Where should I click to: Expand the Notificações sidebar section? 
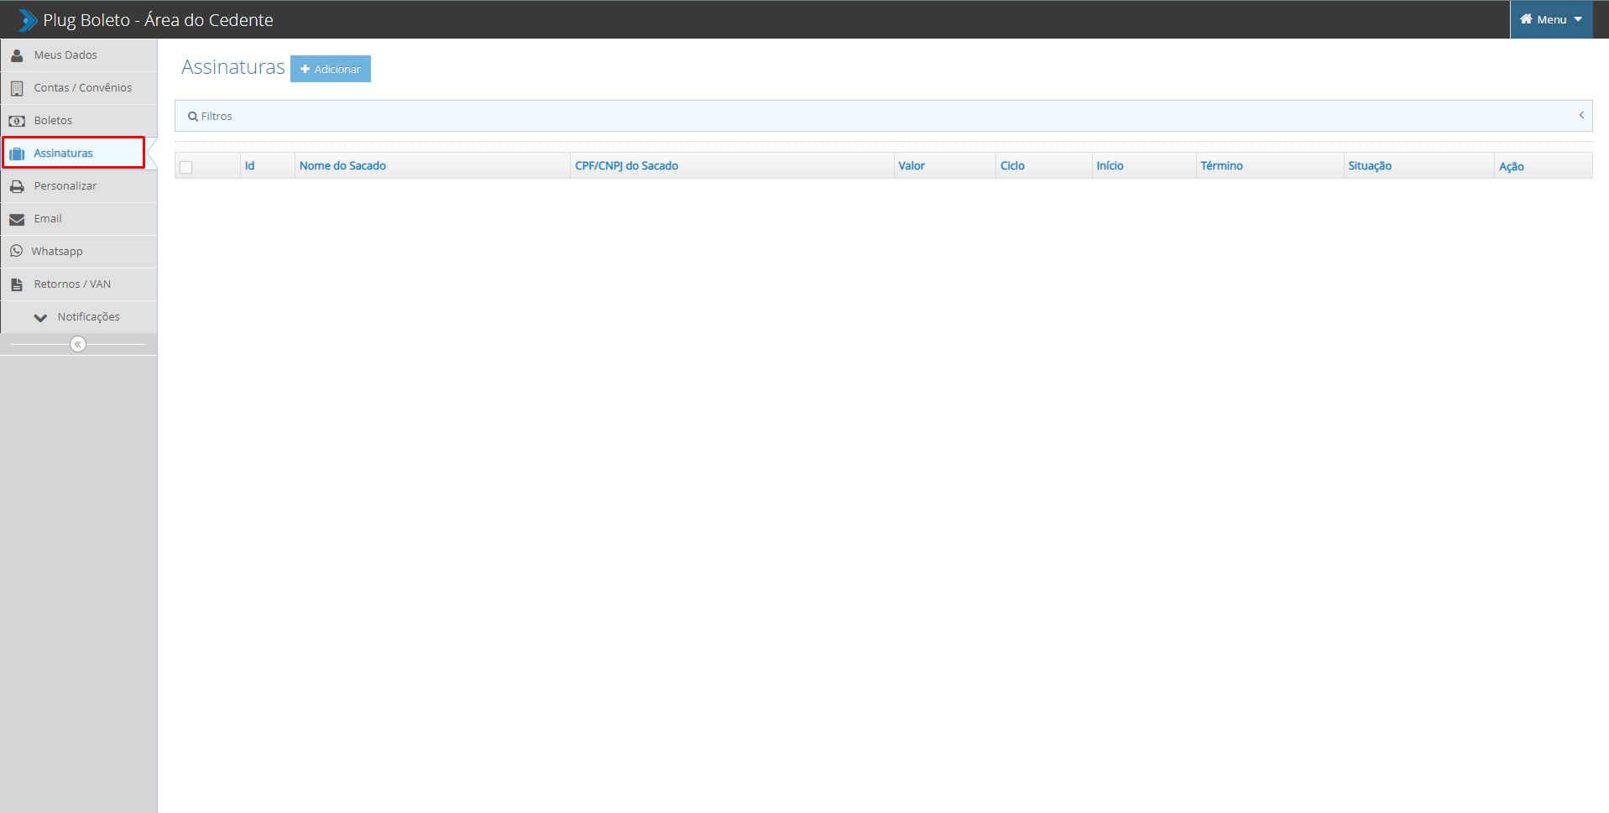click(79, 317)
